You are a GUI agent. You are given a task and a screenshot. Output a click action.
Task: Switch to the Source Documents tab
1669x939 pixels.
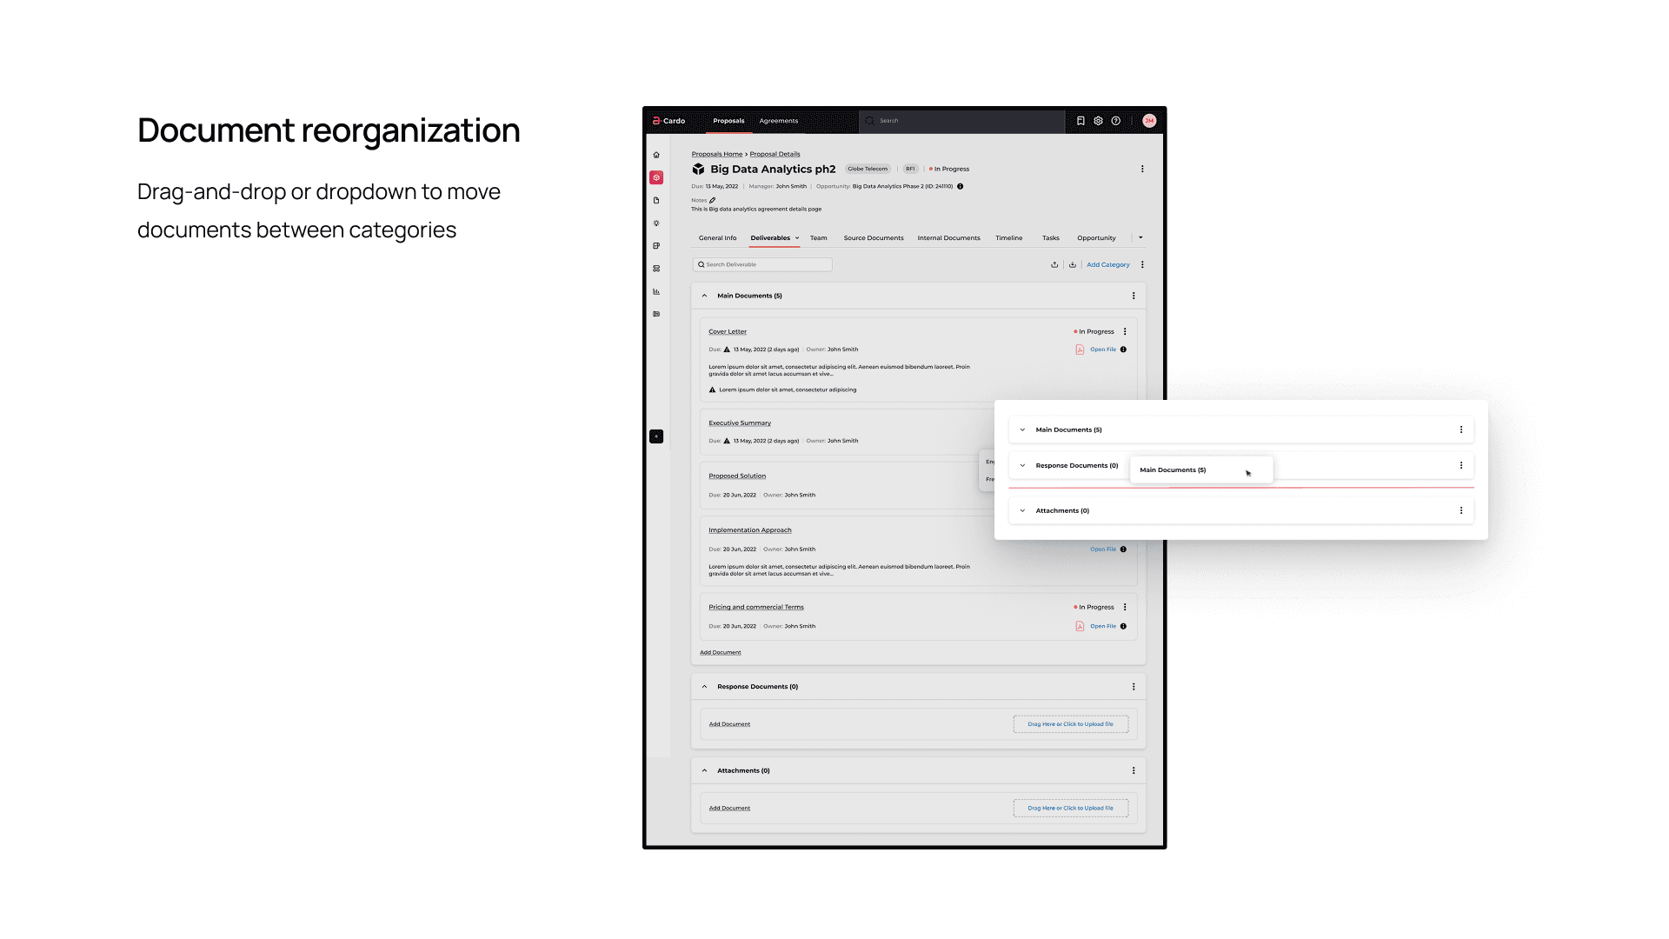click(873, 237)
